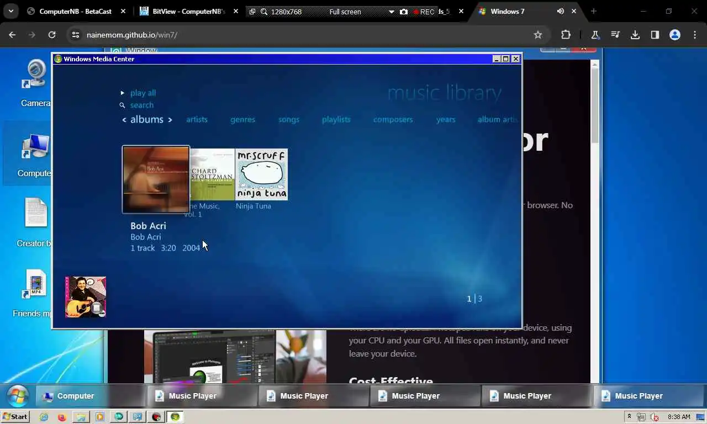Click the now-playing guitar thumbnail
Image resolution: width=707 pixels, height=424 pixels.
pos(86,297)
